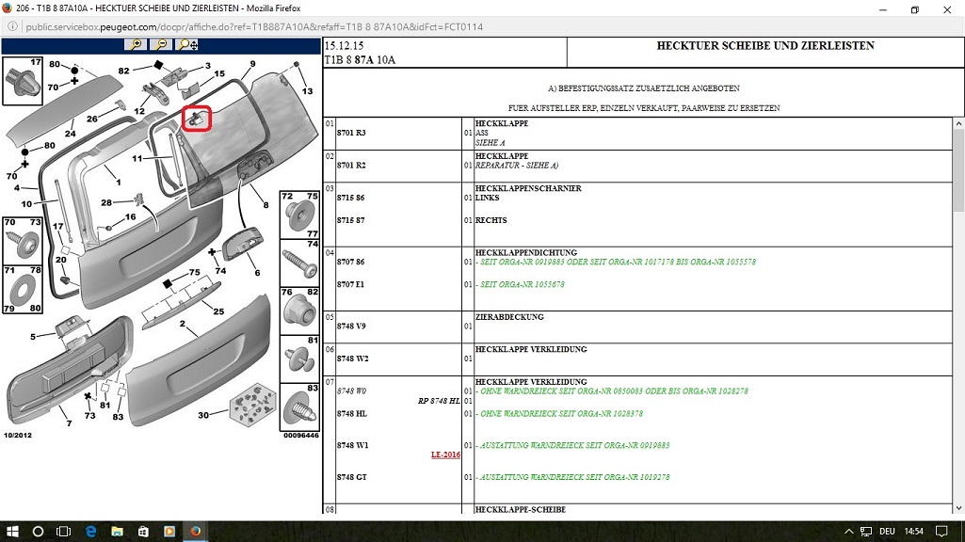Click the zoom-to-fit magnifier icon
The height and width of the screenshot is (542, 965).
187,44
